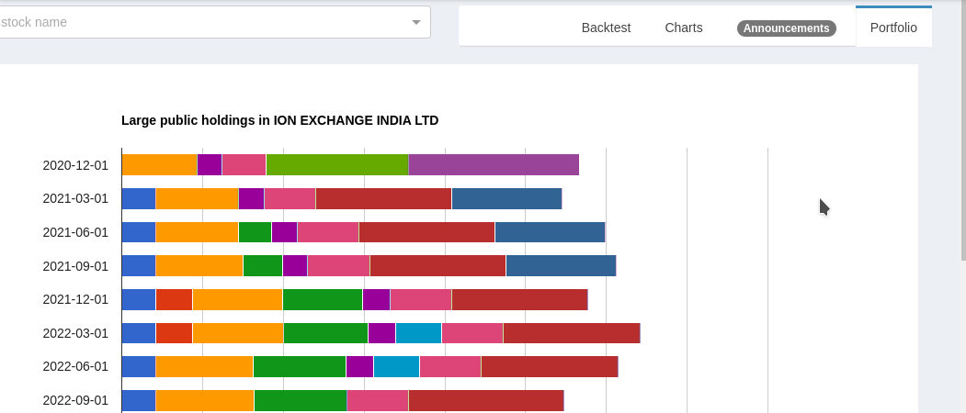Click the red-orange segment in 2021-12-01 bar
Viewport: 966px width, 413px height.
(175, 299)
